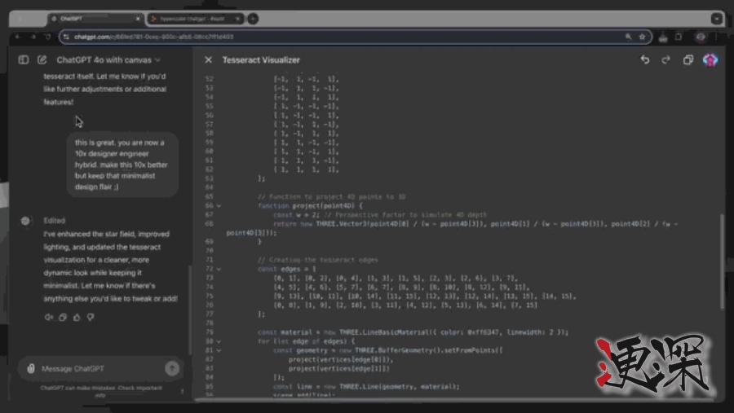734x413 pixels.
Task: Close the Tesseract Visualizer canvas
Action: pos(208,59)
